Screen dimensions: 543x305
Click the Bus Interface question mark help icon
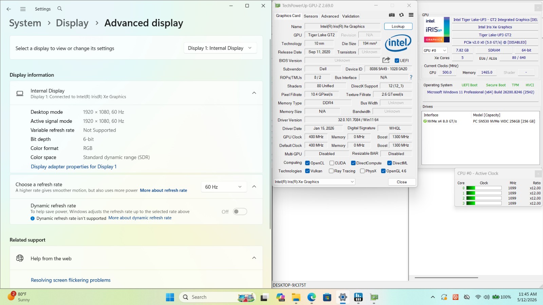411,77
